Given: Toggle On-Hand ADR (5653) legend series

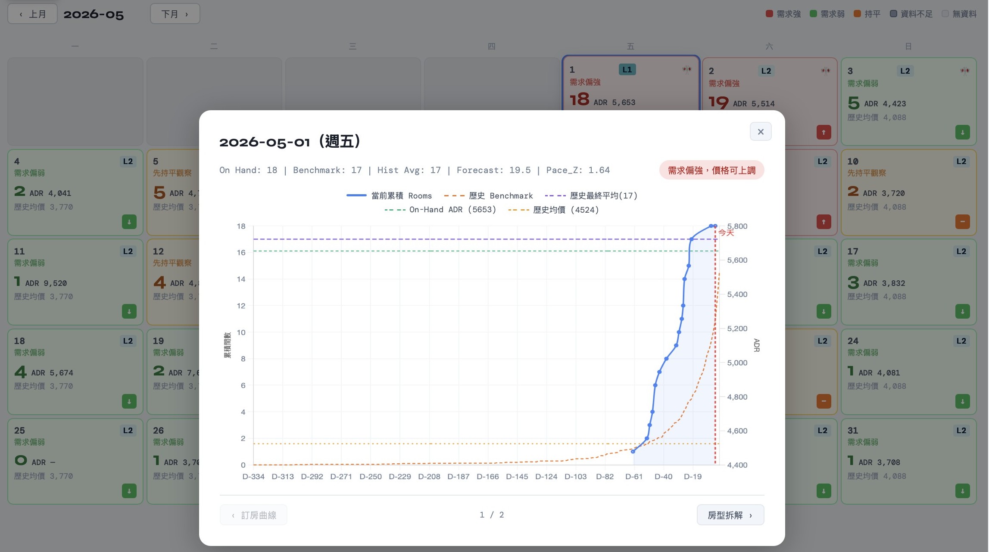Looking at the screenshot, I should tap(440, 210).
